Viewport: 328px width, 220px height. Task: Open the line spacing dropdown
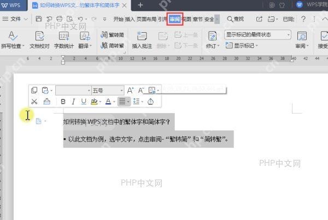[138, 102]
